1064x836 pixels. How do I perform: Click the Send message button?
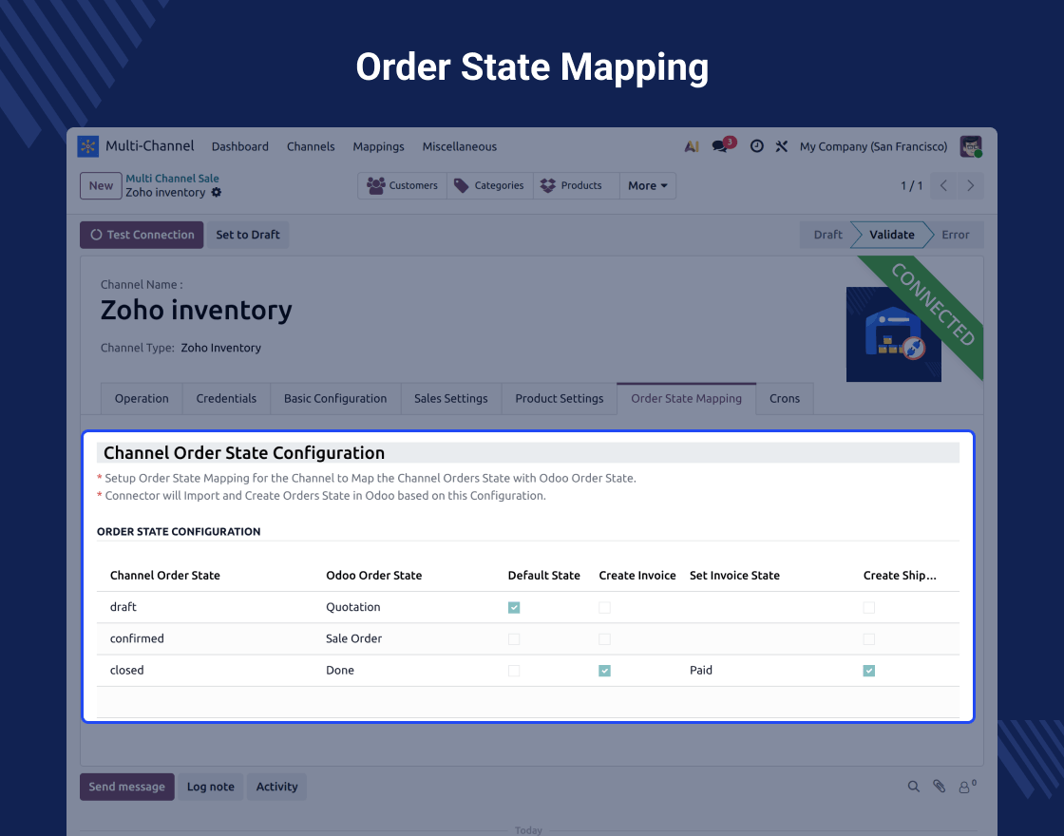click(x=127, y=787)
